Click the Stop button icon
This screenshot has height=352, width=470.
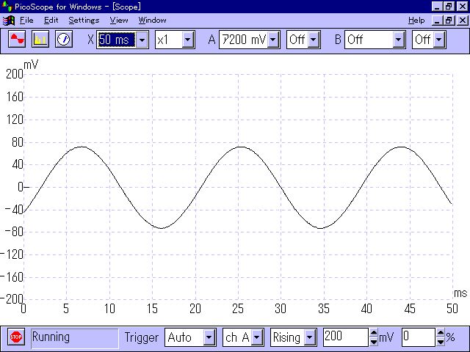tap(16, 337)
